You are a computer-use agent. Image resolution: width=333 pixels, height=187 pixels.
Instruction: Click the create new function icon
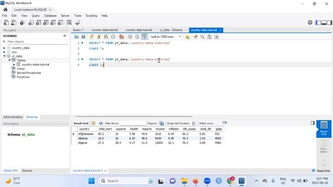point(60,22)
